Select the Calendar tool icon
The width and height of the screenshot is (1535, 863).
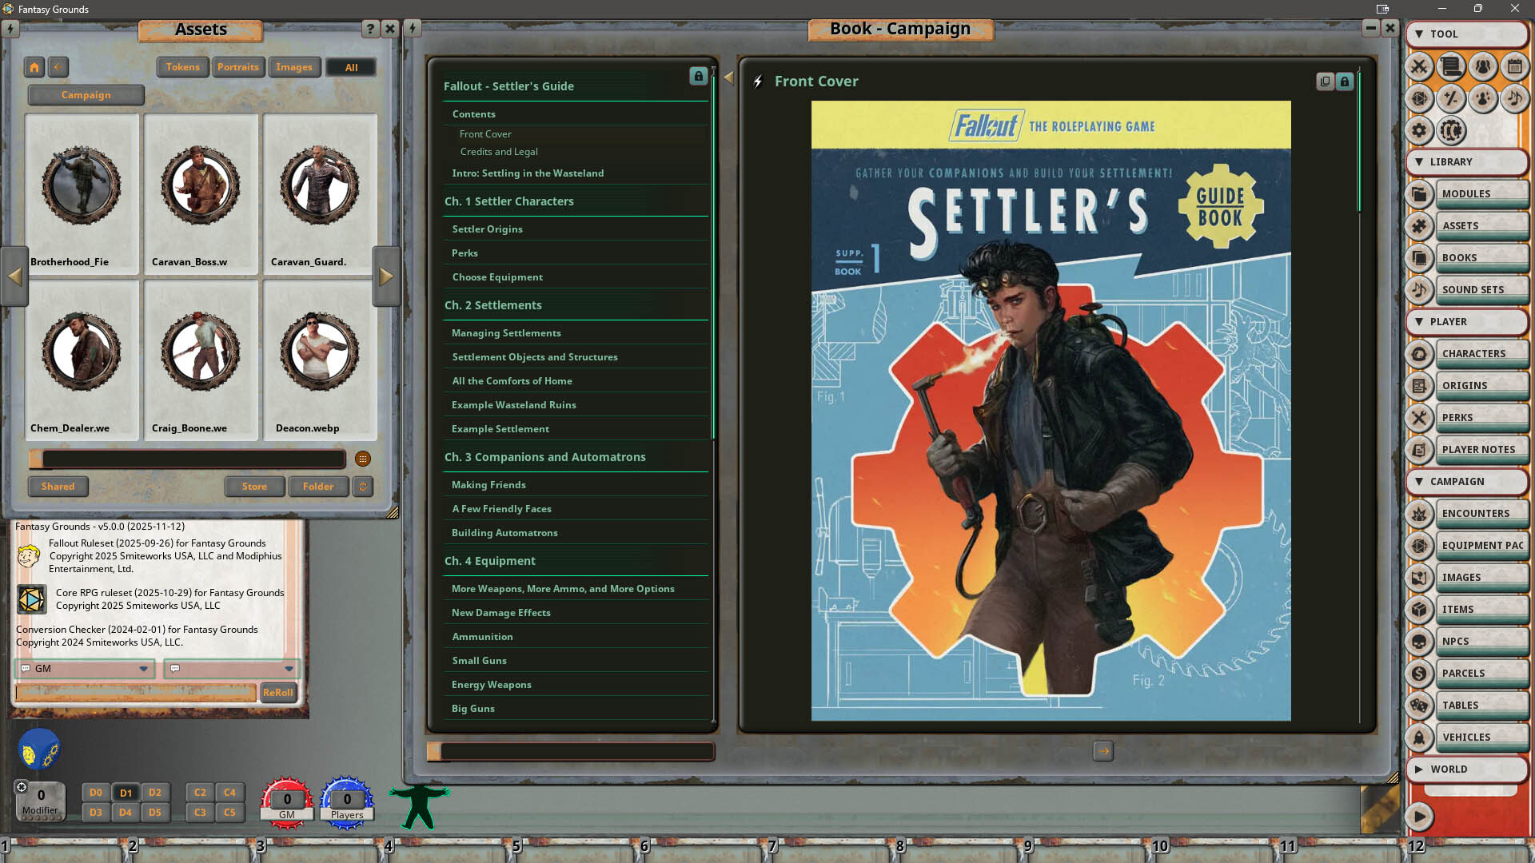[1515, 68]
